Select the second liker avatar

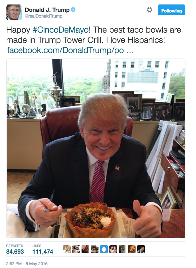[x=76, y=249]
